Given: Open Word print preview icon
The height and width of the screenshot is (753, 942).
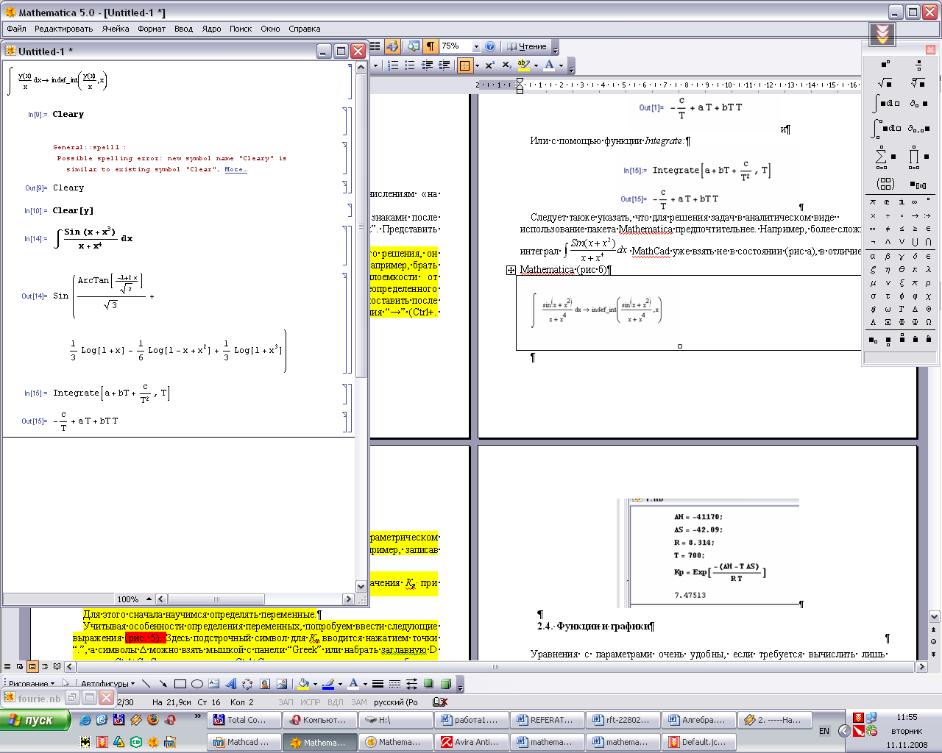Looking at the screenshot, I should point(414,46).
